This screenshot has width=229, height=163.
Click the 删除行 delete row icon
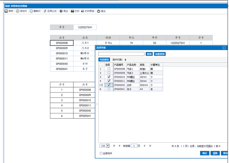(31, 11)
